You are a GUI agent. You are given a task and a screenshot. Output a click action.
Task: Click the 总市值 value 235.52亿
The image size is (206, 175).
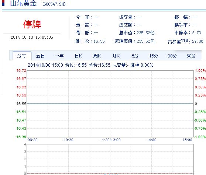tap(145, 33)
